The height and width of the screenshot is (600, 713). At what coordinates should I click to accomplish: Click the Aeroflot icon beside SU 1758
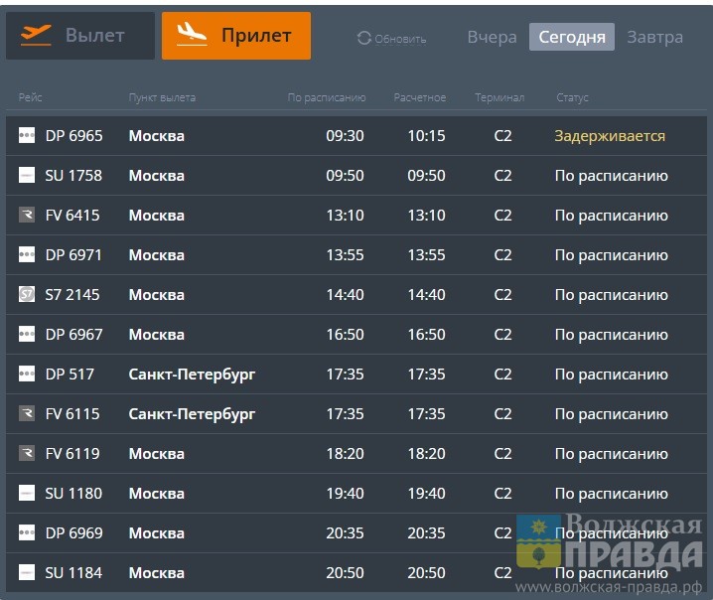click(27, 176)
